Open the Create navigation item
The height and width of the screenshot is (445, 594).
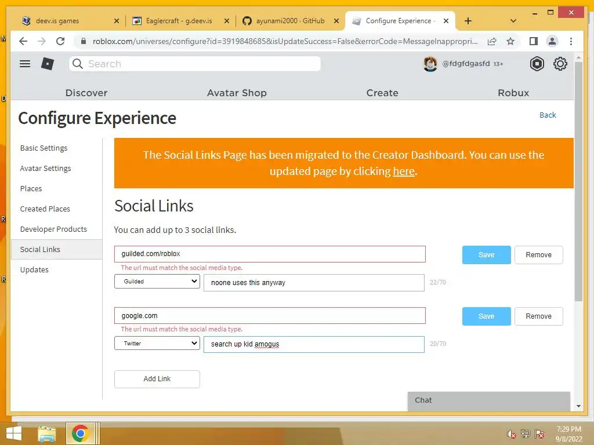[382, 93]
